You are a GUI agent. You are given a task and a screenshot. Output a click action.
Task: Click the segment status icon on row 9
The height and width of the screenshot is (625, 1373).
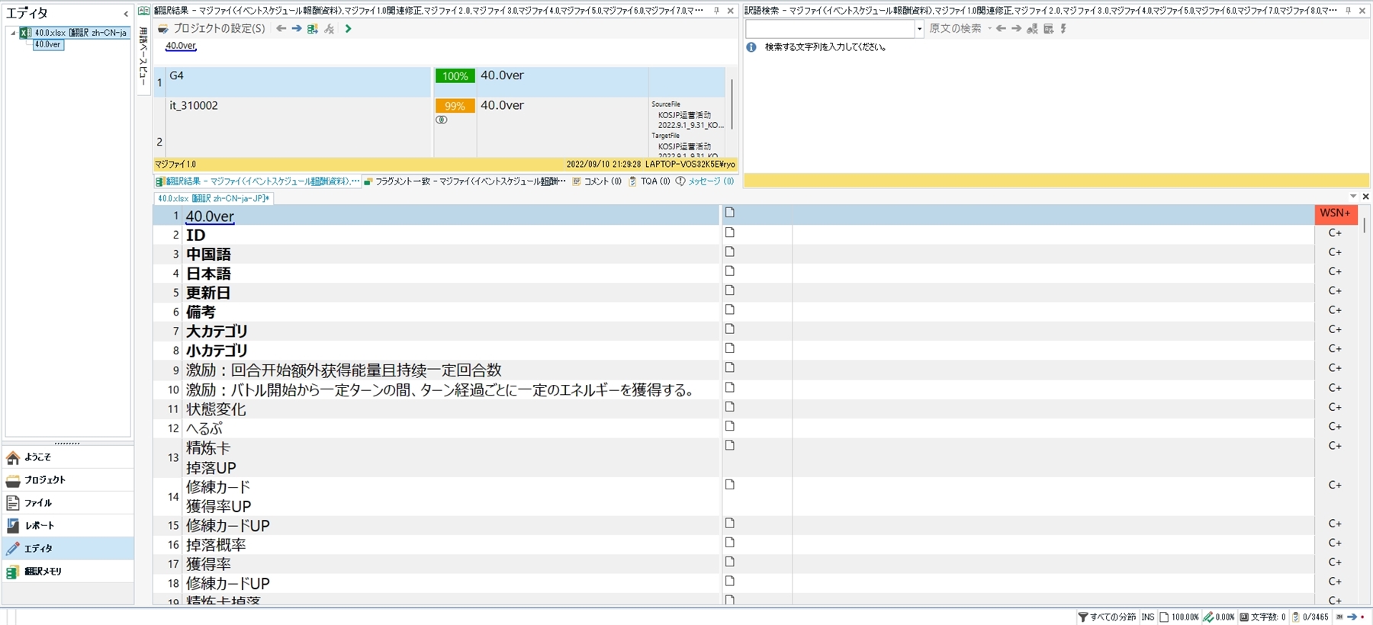coord(730,367)
